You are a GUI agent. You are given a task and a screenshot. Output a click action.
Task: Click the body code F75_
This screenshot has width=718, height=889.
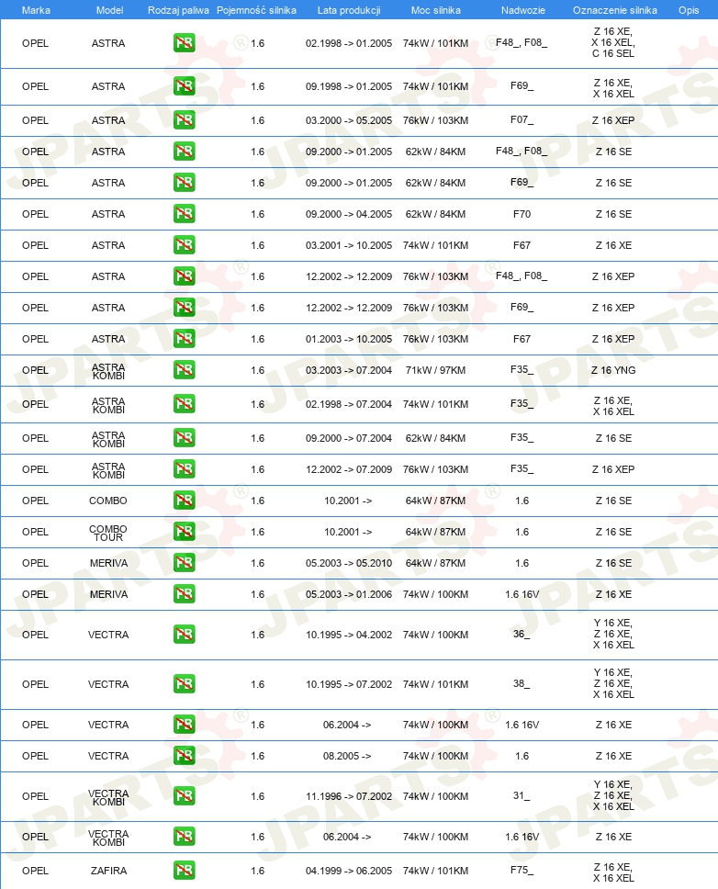click(522, 870)
